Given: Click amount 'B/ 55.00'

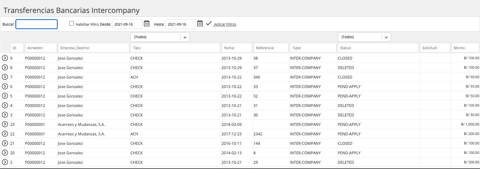Looking at the screenshot, I should [x=472, y=87].
